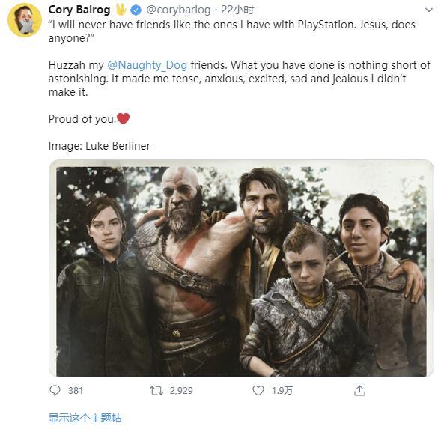This screenshot has width=438, height=429.
Task: Expand tweet options chevron menu
Action: coord(428,10)
